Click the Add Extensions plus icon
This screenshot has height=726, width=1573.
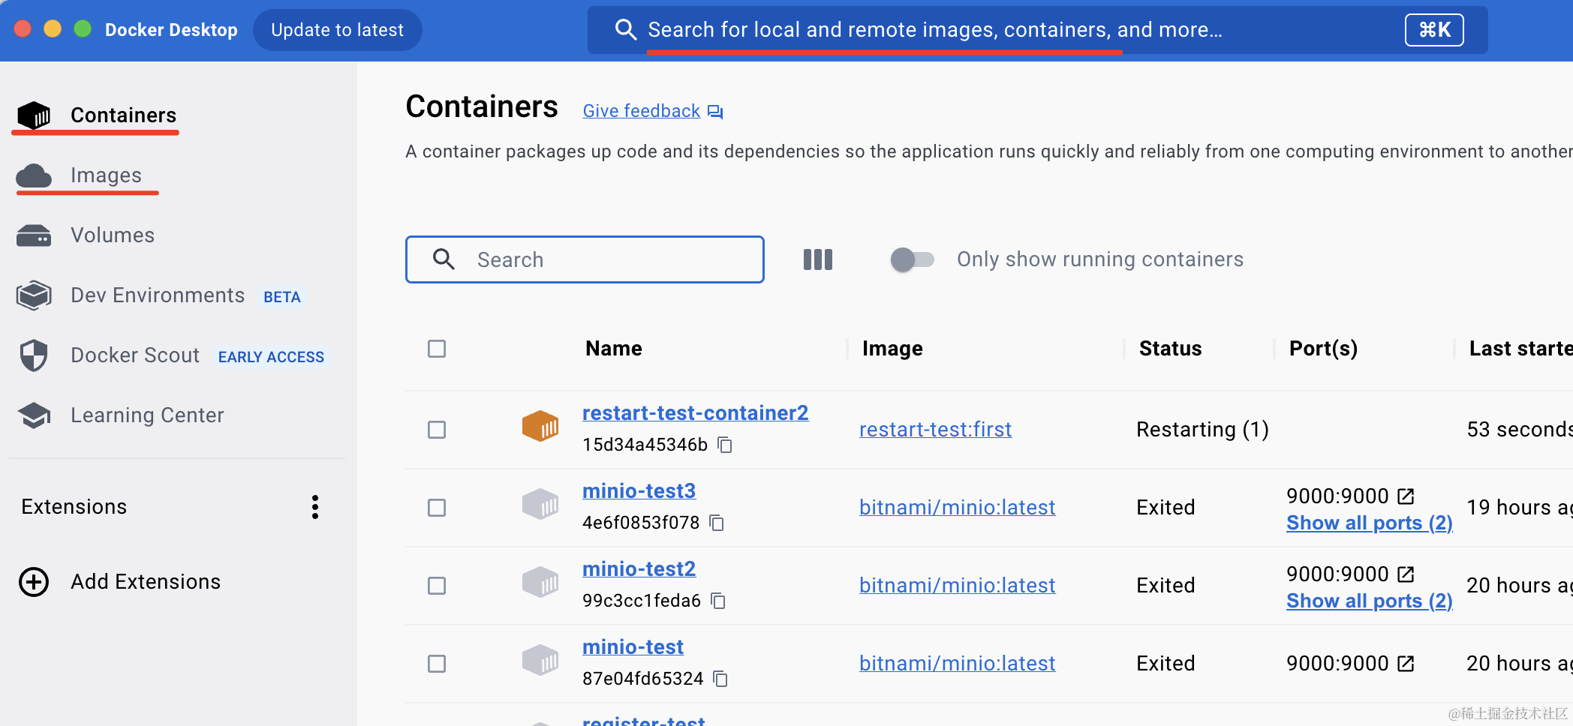34,582
